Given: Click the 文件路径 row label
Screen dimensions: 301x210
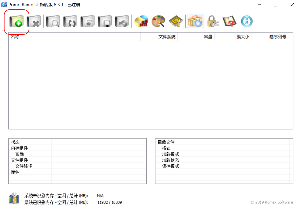Looking at the screenshot, I should (x=24, y=166).
